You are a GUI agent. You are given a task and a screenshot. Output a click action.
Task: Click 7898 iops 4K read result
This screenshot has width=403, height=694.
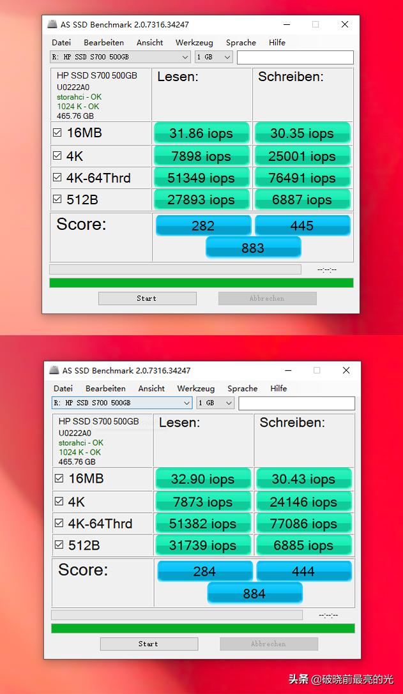click(201, 156)
